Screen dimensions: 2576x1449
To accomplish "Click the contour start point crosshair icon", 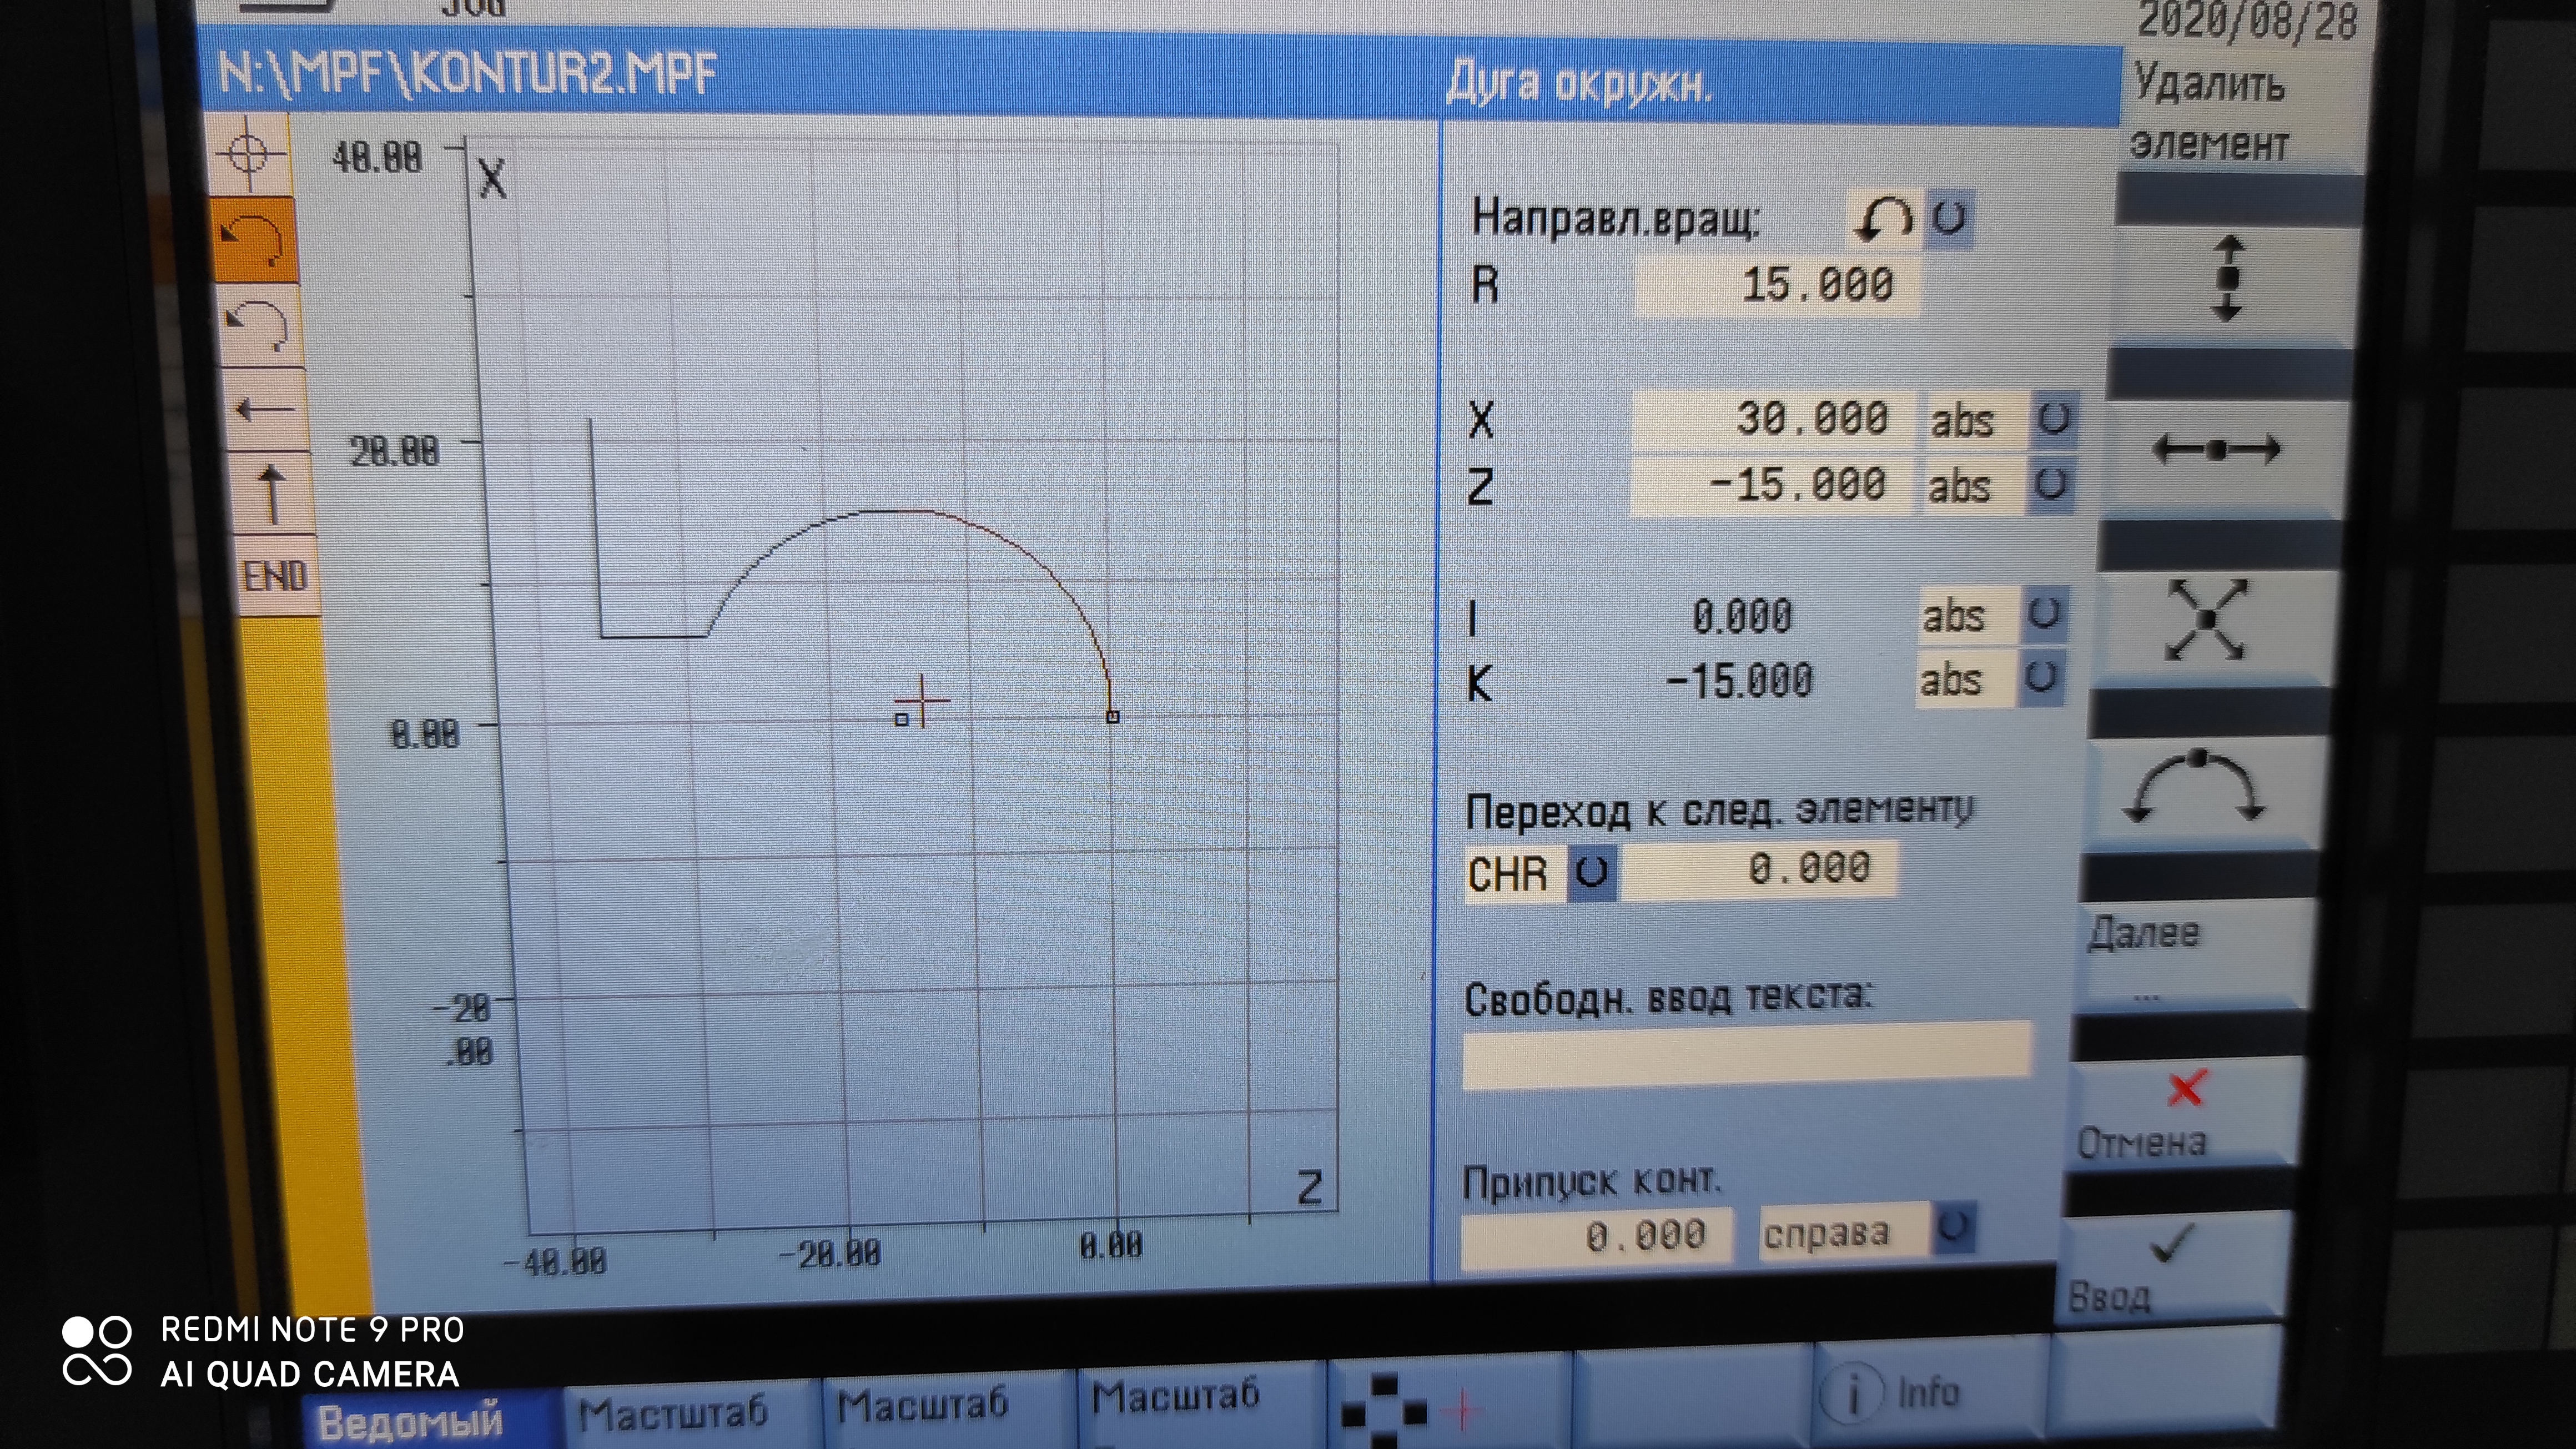I will 250,155.
